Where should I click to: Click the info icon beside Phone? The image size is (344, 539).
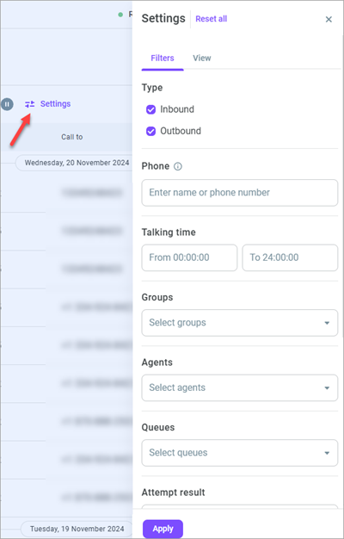[178, 166]
